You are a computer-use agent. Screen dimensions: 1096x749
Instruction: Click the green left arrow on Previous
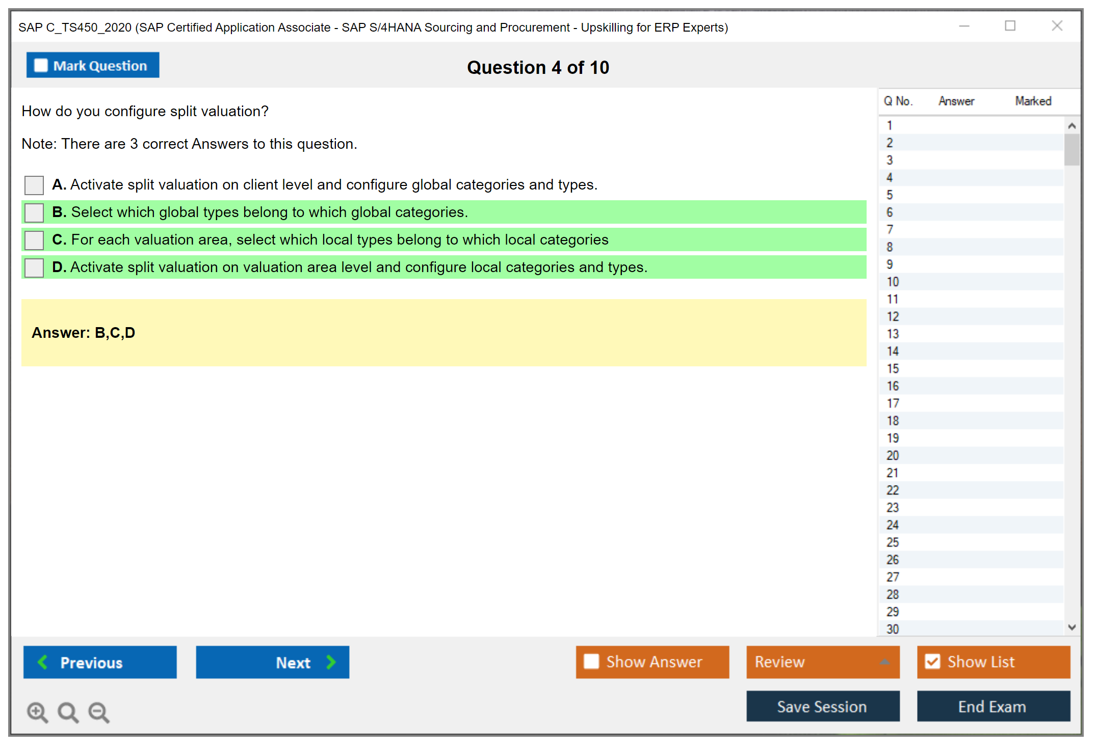pyautogui.click(x=43, y=662)
